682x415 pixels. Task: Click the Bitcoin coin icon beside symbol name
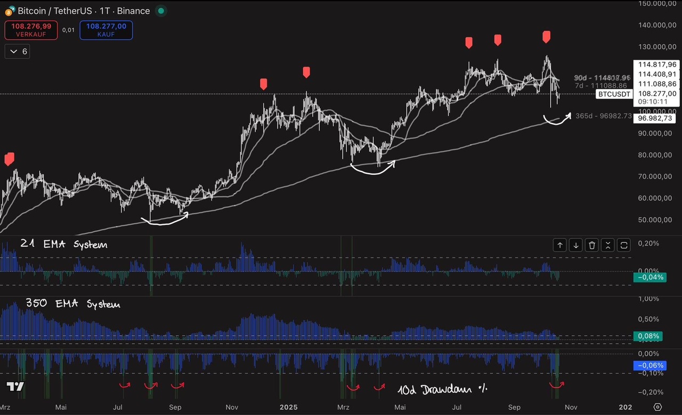click(x=9, y=11)
